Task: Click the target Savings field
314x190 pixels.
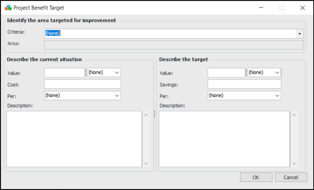Action: point(244,84)
